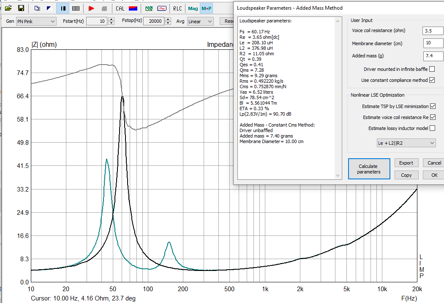Increase Fstart value with up stepper arrow
Viewport: 444px width, 303px height.
111,19
